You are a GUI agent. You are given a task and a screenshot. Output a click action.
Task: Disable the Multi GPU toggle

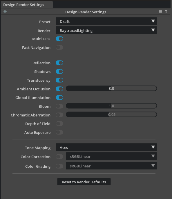click(59, 39)
